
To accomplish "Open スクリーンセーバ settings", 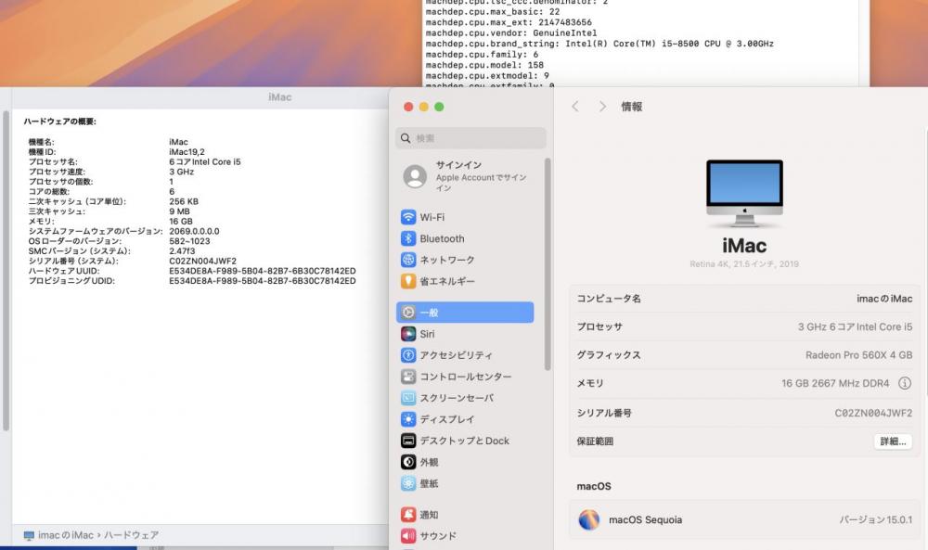I will [x=458, y=398].
